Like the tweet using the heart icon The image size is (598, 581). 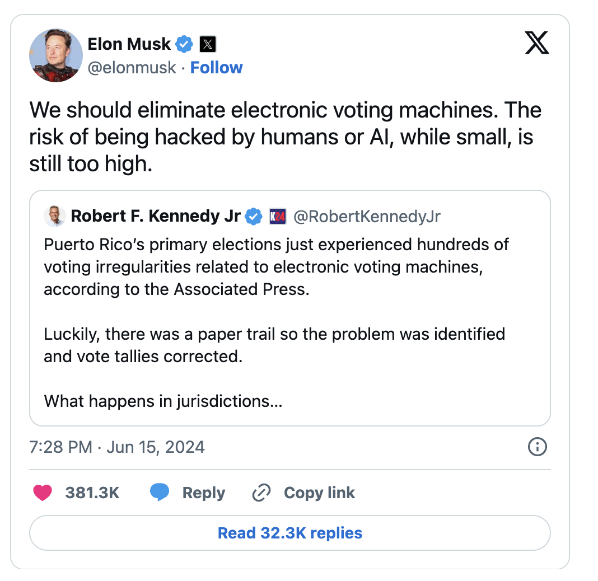[x=43, y=493]
